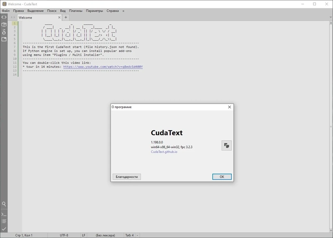Screen dimensions: 333x238
Task: Change encoding via the UTF-8 status field
Action: (x=64, y=235)
